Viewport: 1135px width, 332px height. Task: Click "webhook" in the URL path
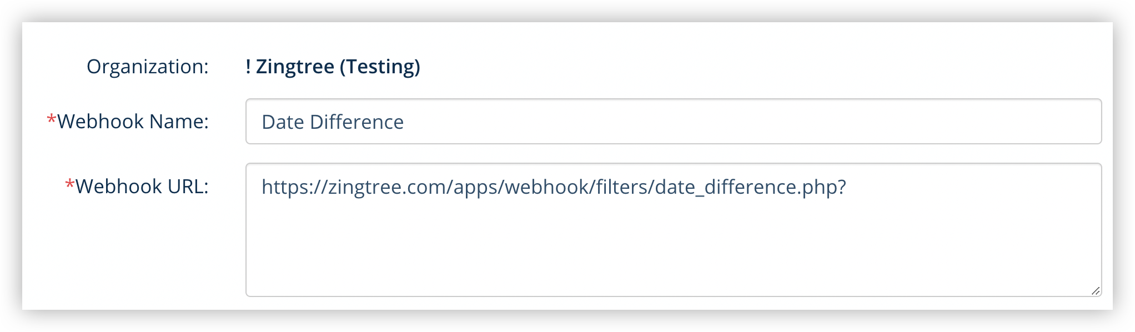tap(547, 187)
